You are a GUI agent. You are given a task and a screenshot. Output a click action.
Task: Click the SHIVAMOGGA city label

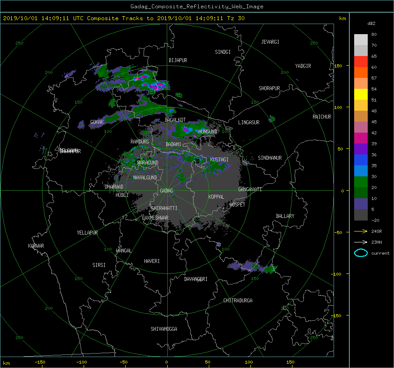164,329
